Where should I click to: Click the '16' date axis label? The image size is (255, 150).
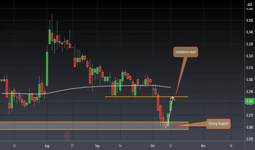click(231, 146)
